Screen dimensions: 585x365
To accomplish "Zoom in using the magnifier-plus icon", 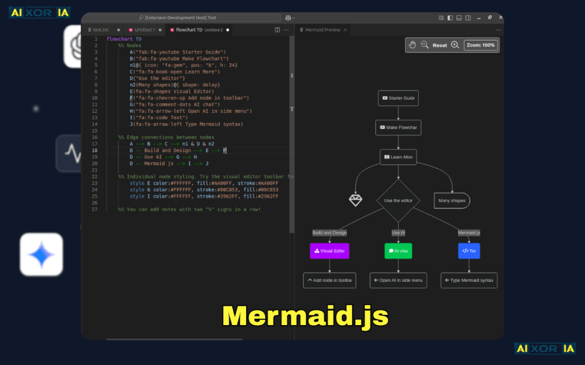I will 455,44.
